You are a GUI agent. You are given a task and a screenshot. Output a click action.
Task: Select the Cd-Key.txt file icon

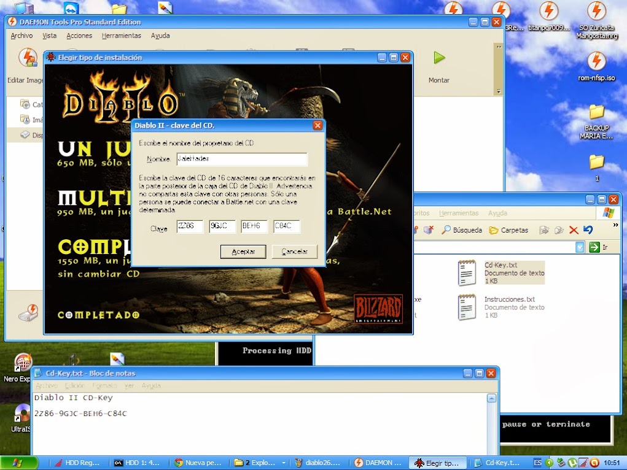[x=467, y=272]
